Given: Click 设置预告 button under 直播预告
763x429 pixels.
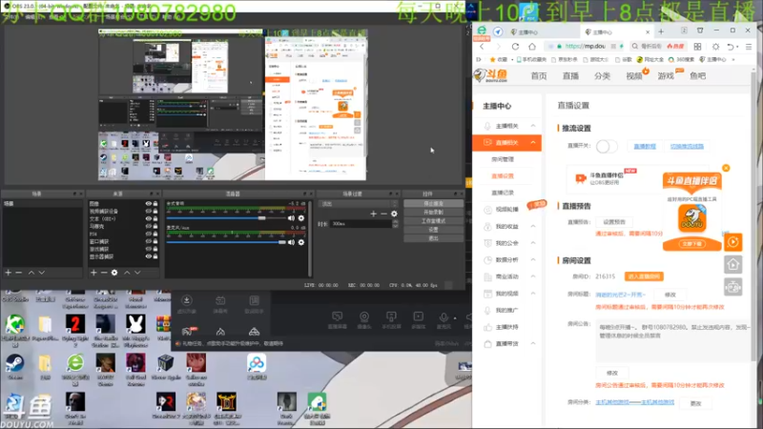Looking at the screenshot, I should tap(614, 222).
